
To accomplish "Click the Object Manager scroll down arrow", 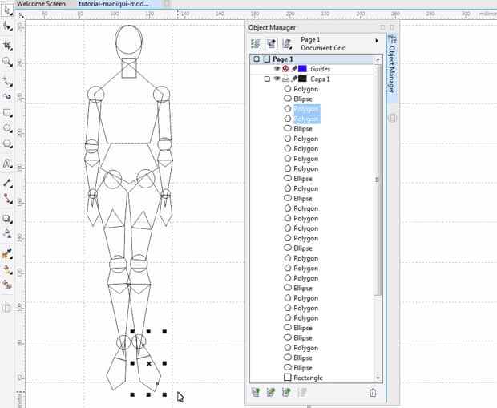I will coord(378,379).
